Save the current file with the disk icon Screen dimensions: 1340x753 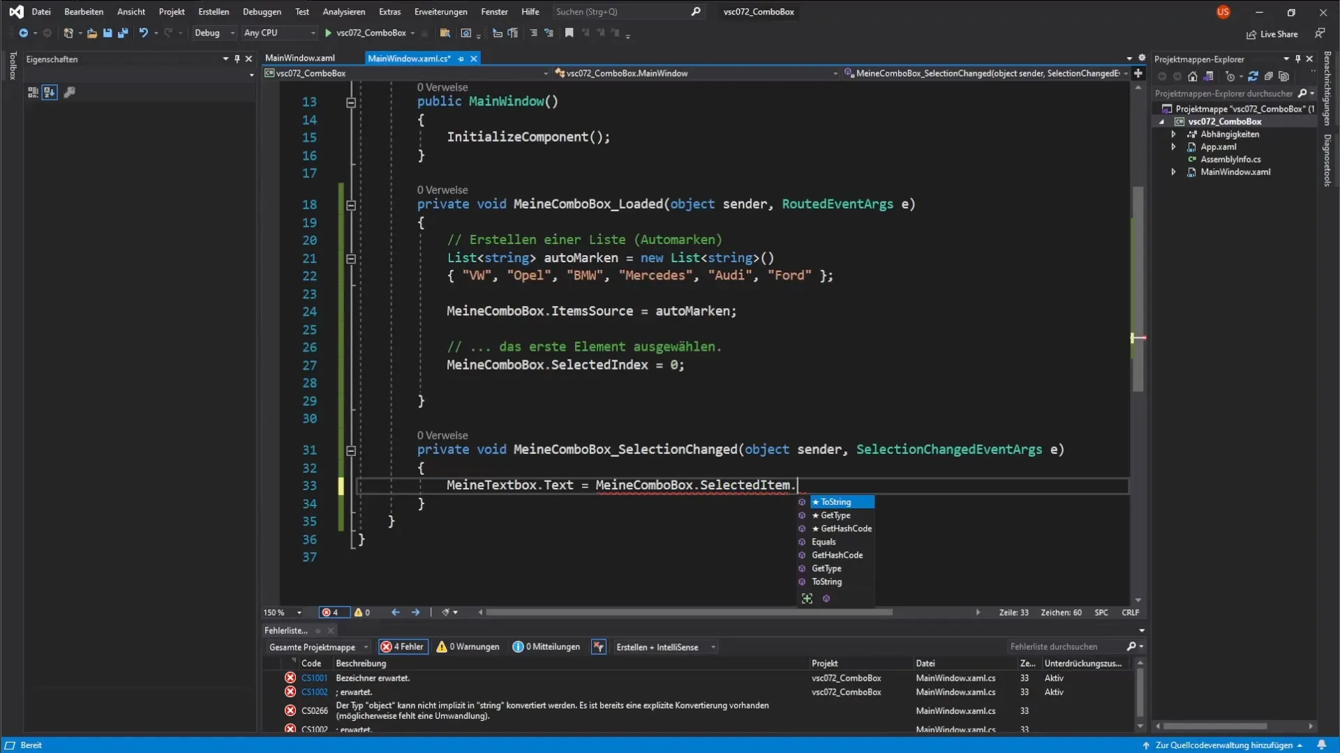tap(107, 33)
